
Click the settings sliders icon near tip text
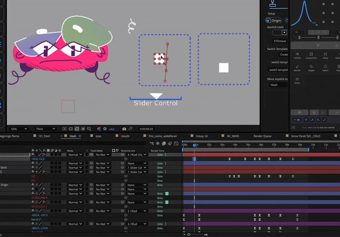tap(293, 127)
